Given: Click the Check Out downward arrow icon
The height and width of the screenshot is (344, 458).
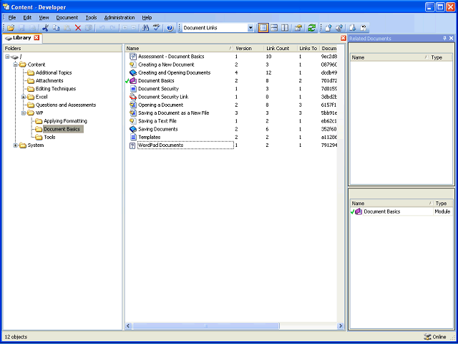Looking at the screenshot, I should [x=352, y=28].
